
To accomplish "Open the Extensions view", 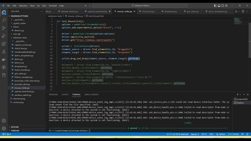I will pyautogui.click(x=4, y=43).
